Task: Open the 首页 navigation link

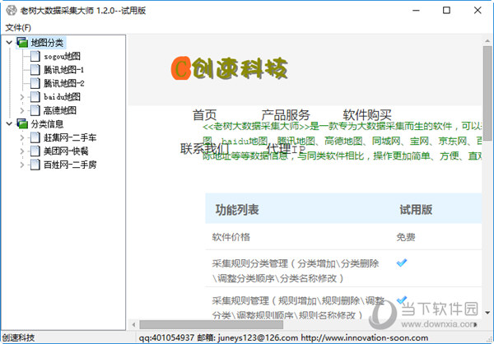Action: point(204,115)
